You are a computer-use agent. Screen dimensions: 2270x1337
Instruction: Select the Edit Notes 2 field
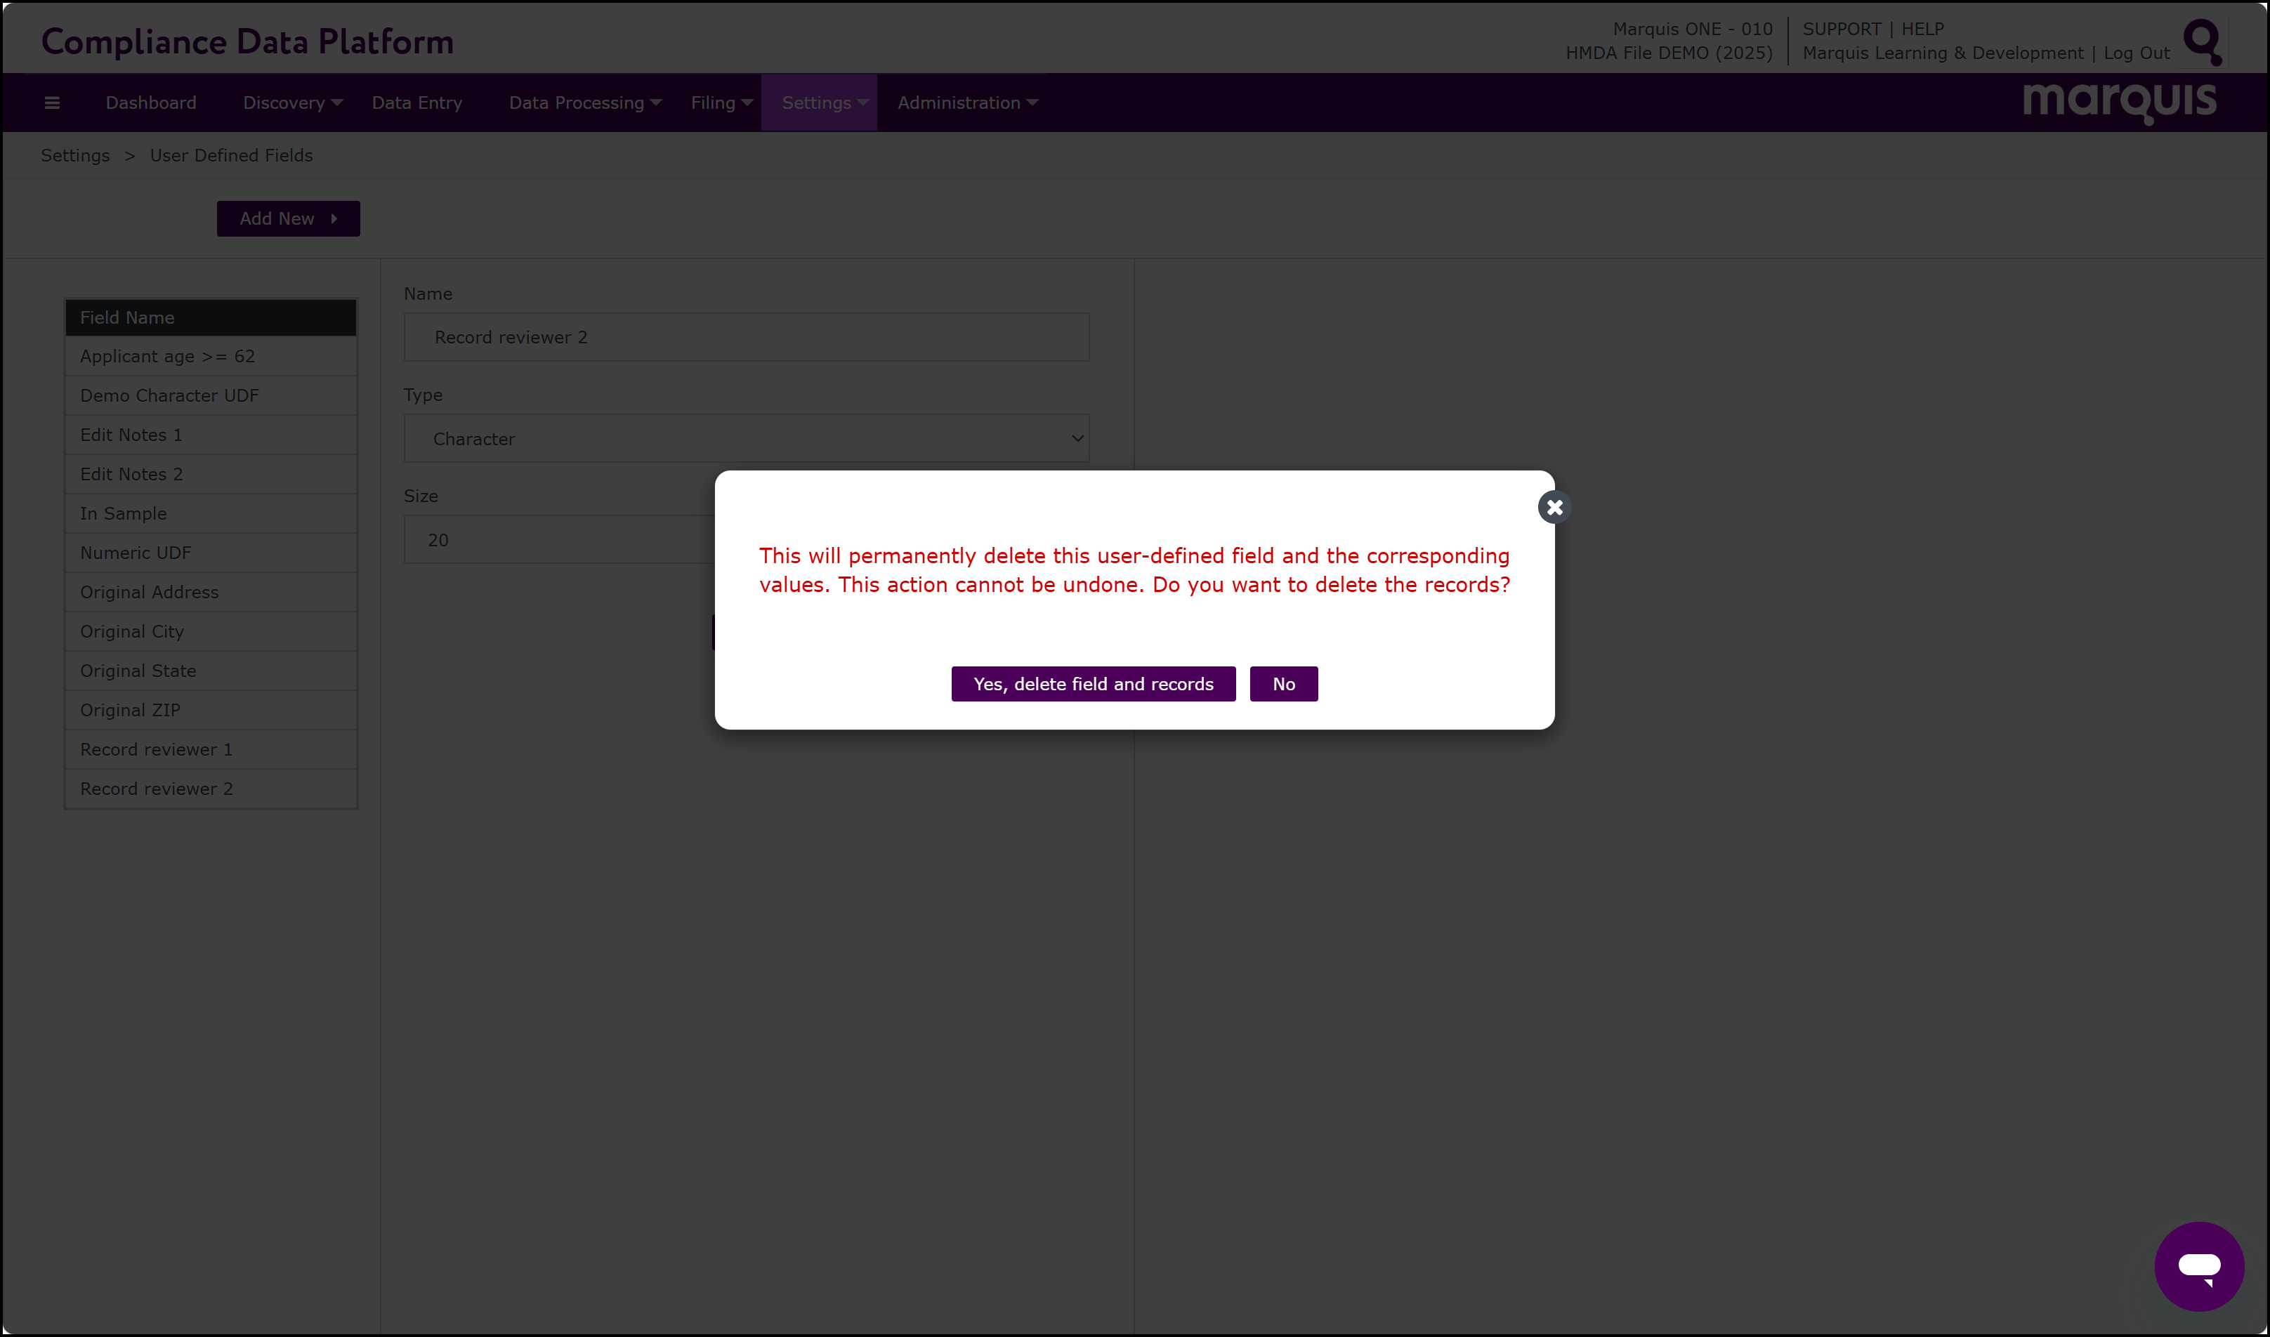pyautogui.click(x=211, y=475)
